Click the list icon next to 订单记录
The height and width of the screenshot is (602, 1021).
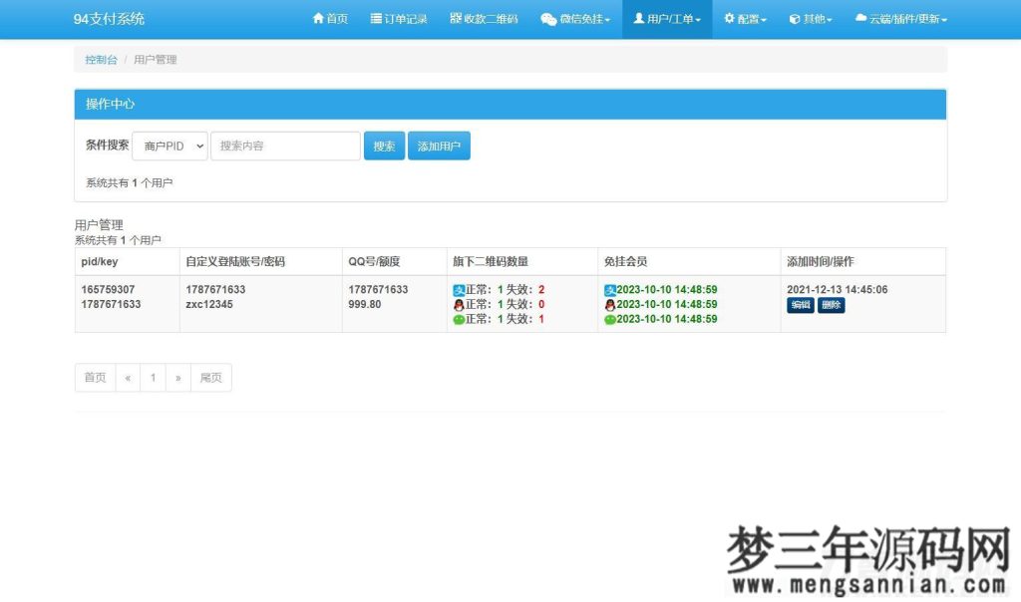[x=376, y=18]
